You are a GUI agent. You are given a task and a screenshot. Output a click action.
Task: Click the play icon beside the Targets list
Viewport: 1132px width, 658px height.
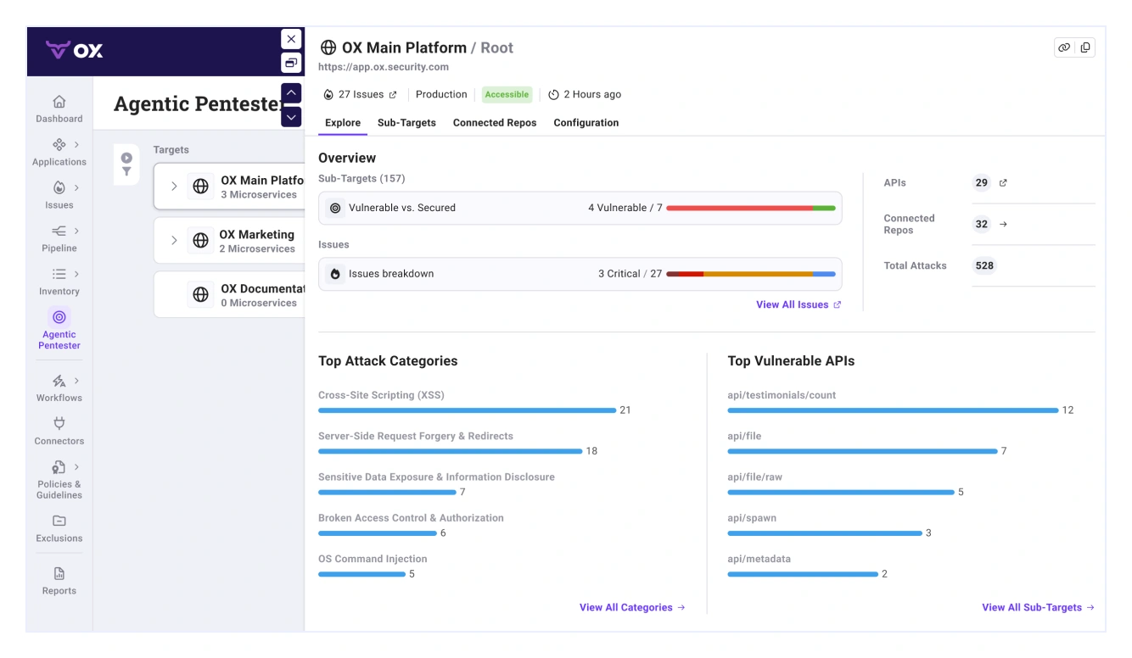[x=126, y=158]
